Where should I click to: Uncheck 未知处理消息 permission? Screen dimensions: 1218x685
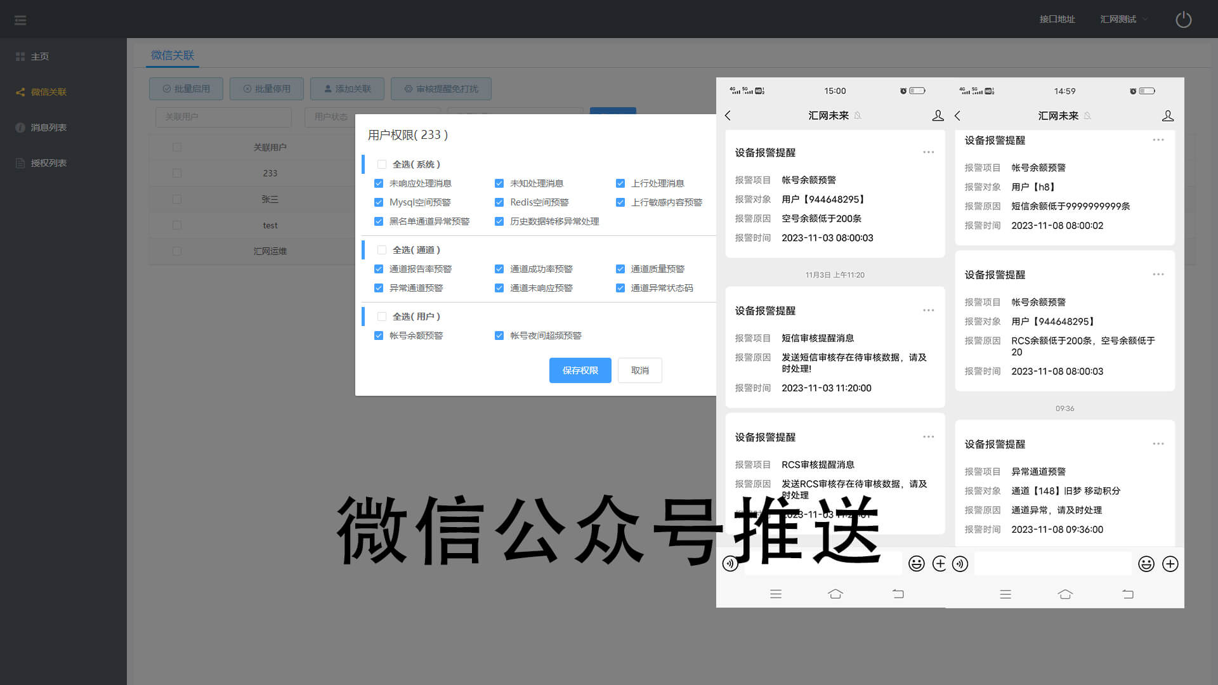click(499, 183)
